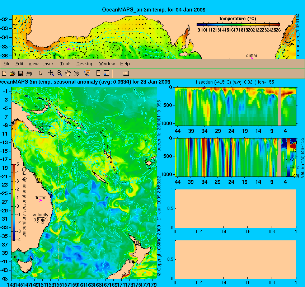The image size is (305, 287).
Task: Click the Open file folder icon
Action: point(13,73)
